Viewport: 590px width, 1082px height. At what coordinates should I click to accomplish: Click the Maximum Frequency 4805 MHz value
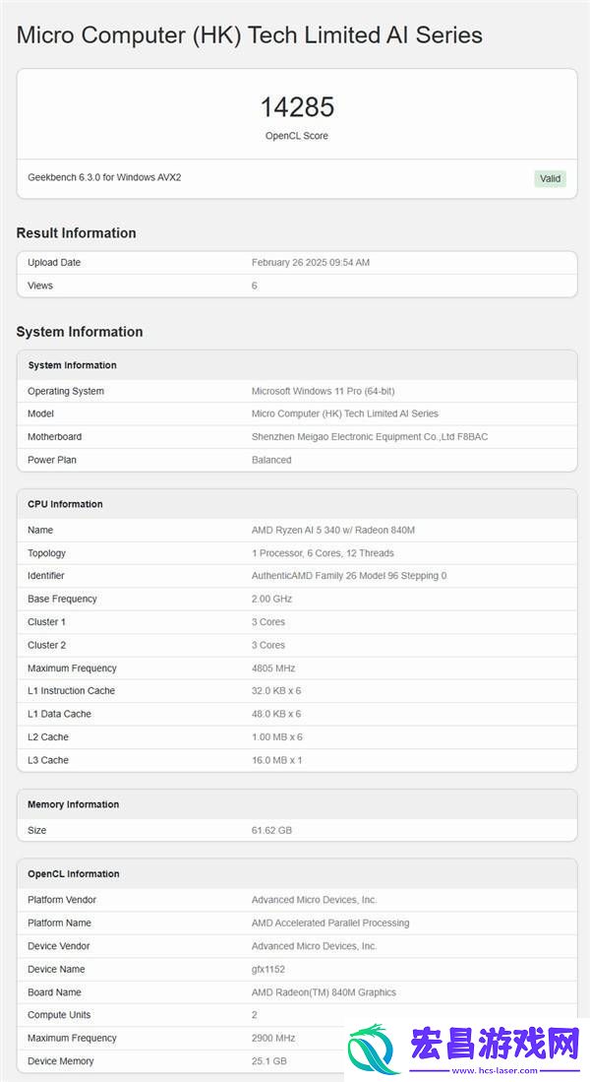pyautogui.click(x=273, y=668)
